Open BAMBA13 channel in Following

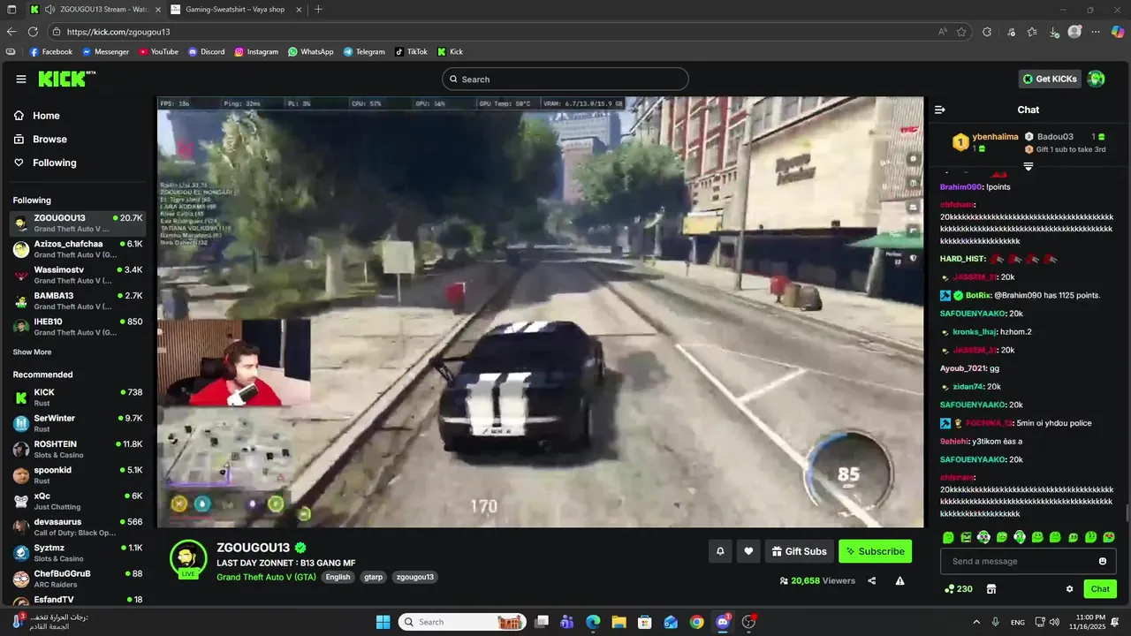click(x=78, y=300)
